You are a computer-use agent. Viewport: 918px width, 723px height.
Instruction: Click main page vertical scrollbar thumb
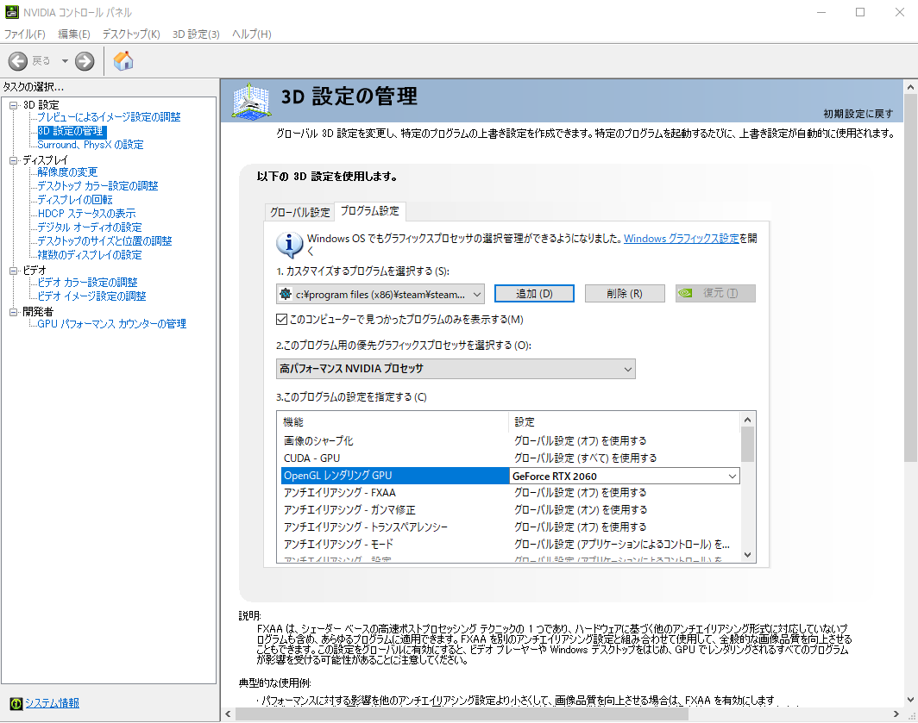[910, 277]
